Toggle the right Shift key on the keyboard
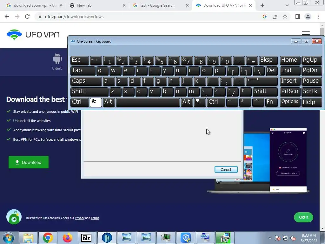The image size is (325, 244). coord(265,92)
